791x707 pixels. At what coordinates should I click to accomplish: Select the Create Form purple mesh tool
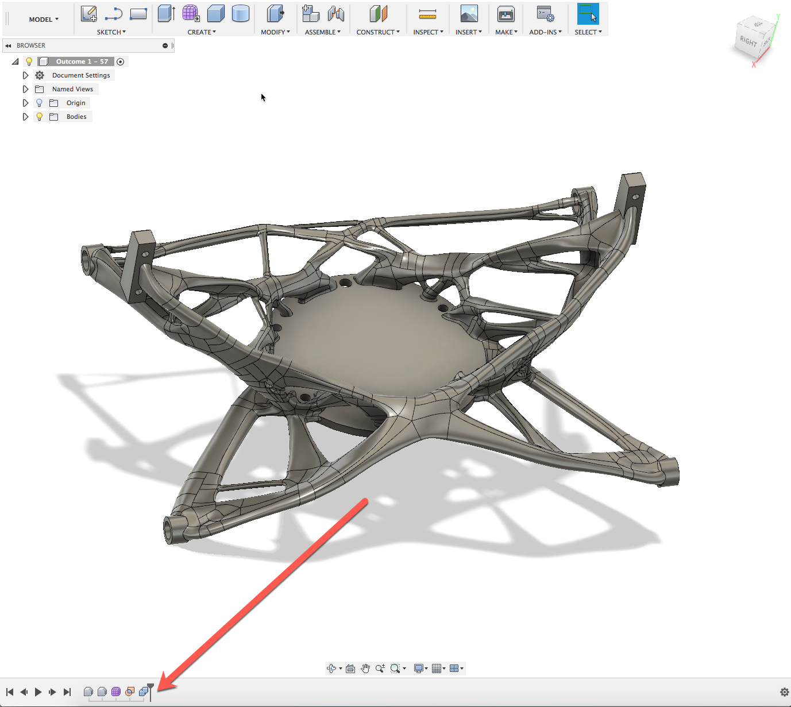[x=191, y=14]
